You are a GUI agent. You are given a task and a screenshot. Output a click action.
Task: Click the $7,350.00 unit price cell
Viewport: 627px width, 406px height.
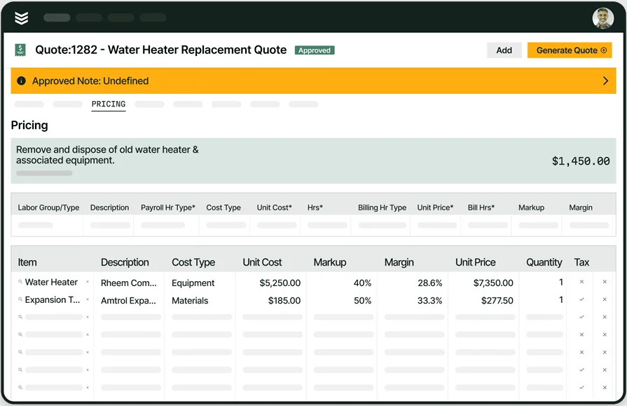click(493, 283)
